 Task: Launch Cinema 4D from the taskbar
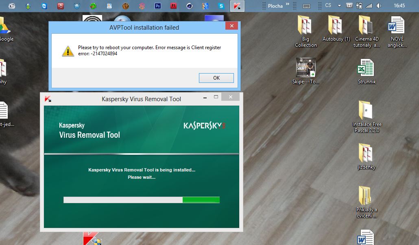click(x=190, y=6)
